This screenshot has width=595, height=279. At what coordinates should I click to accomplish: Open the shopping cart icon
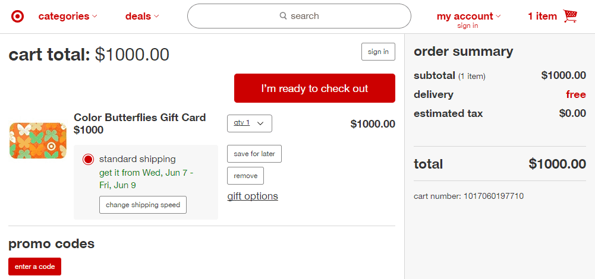click(x=571, y=16)
